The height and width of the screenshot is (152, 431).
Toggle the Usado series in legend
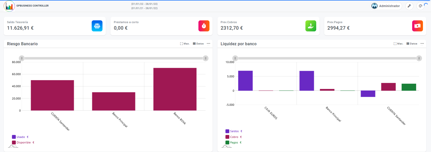click(x=20, y=137)
